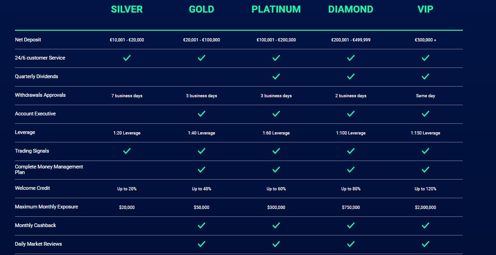Select the VIP plan heading
496x255 pixels.
[x=426, y=9]
